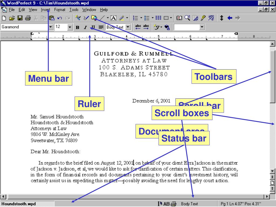This screenshot has width=276, height=207.
Task: Click the vertical scroll box thumb
Action: pos(272,77)
